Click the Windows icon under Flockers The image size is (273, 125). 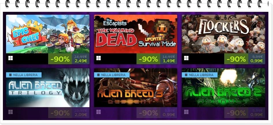[186, 58]
